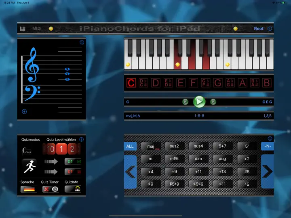291x218 pixels.
Task: Tap the plus icon below the staff
Action: 24,111
